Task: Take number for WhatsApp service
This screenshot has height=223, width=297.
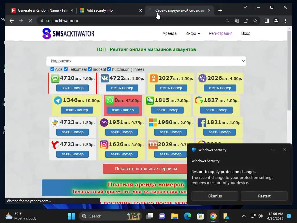Action: (123, 110)
